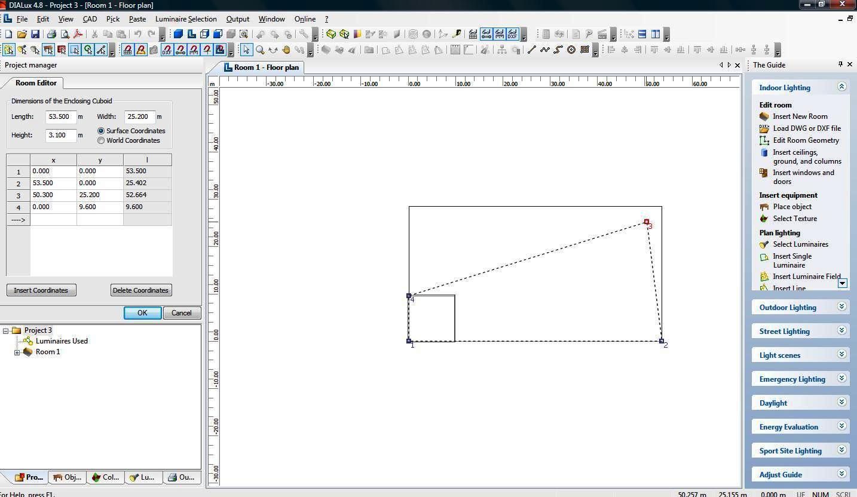Activate the hand pan tool
857x497 pixels.
(286, 50)
